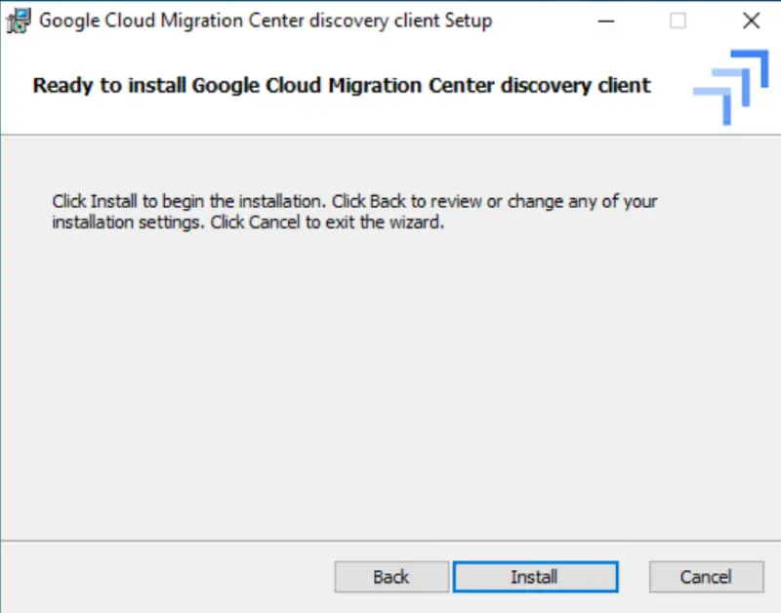Click the Minimize button
Screen dimensions: 781x613
pyautogui.click(x=605, y=20)
